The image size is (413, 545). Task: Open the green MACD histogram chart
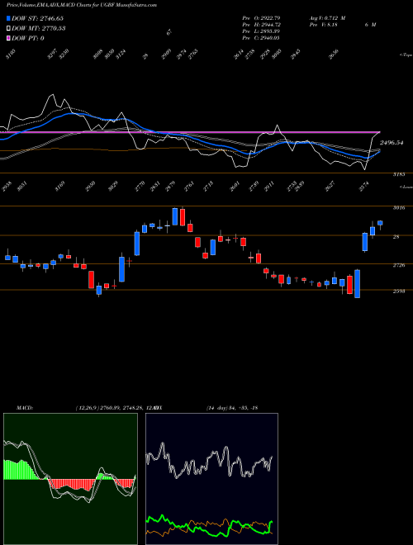pos(70,478)
